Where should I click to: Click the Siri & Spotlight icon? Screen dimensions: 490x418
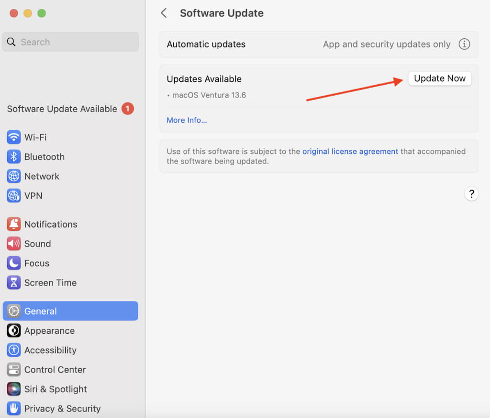click(14, 389)
